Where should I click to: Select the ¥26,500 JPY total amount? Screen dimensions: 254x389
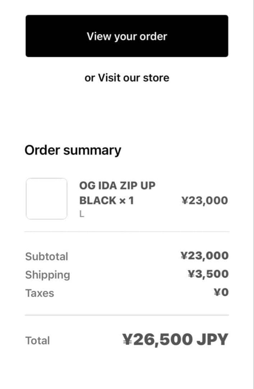(x=175, y=339)
